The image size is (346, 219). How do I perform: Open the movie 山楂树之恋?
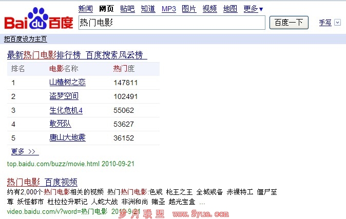coord(68,82)
